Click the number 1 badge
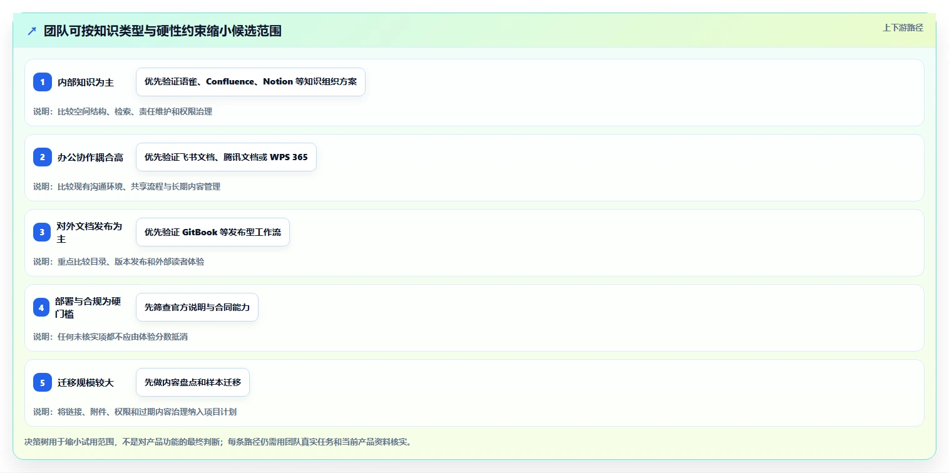The image size is (949, 473). [x=43, y=82]
